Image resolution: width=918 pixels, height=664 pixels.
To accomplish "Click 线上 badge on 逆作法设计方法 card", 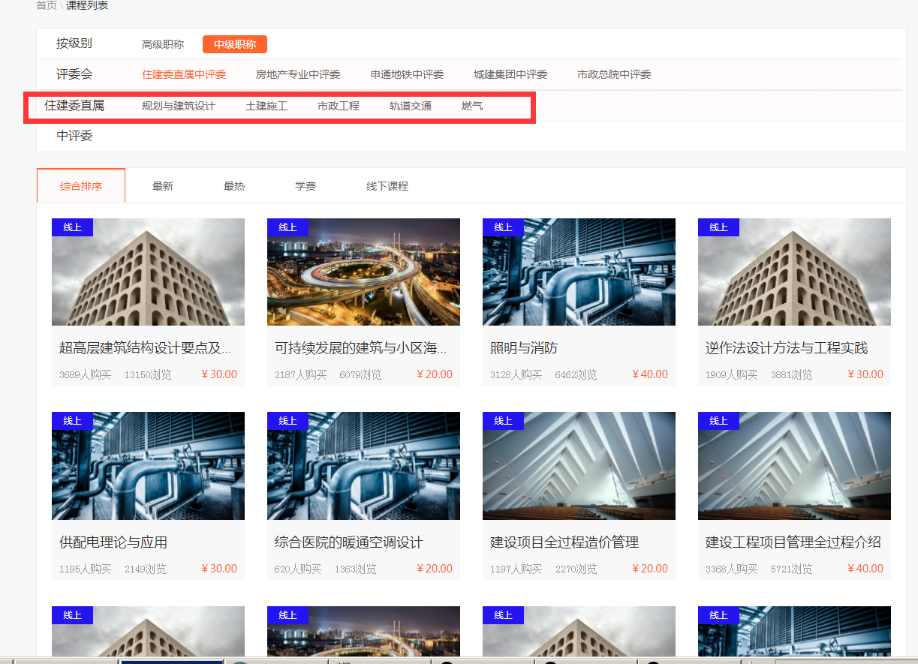I will tap(718, 227).
